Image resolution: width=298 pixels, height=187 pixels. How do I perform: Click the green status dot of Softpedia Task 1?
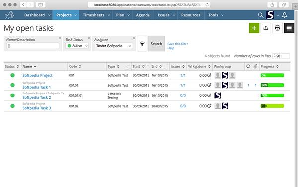tap(12, 85)
